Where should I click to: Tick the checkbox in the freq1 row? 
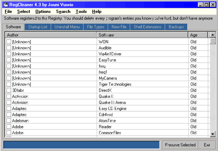(9, 72)
